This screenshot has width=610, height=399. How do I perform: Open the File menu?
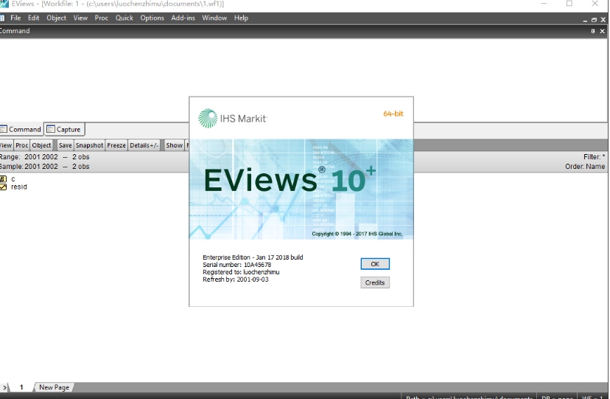pos(15,18)
